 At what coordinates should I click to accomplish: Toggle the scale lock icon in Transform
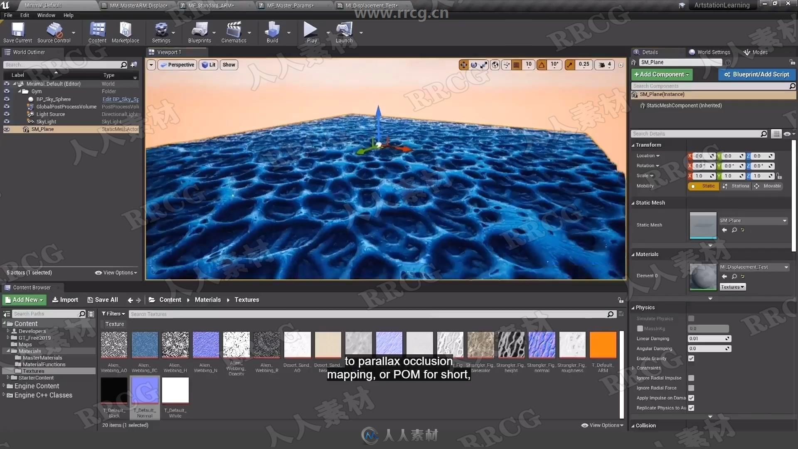pos(779,176)
